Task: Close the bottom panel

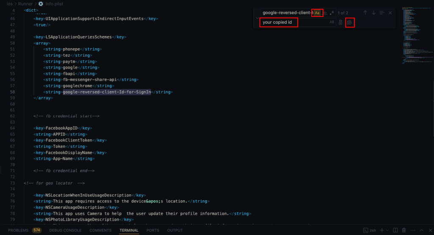Action: coord(430,230)
